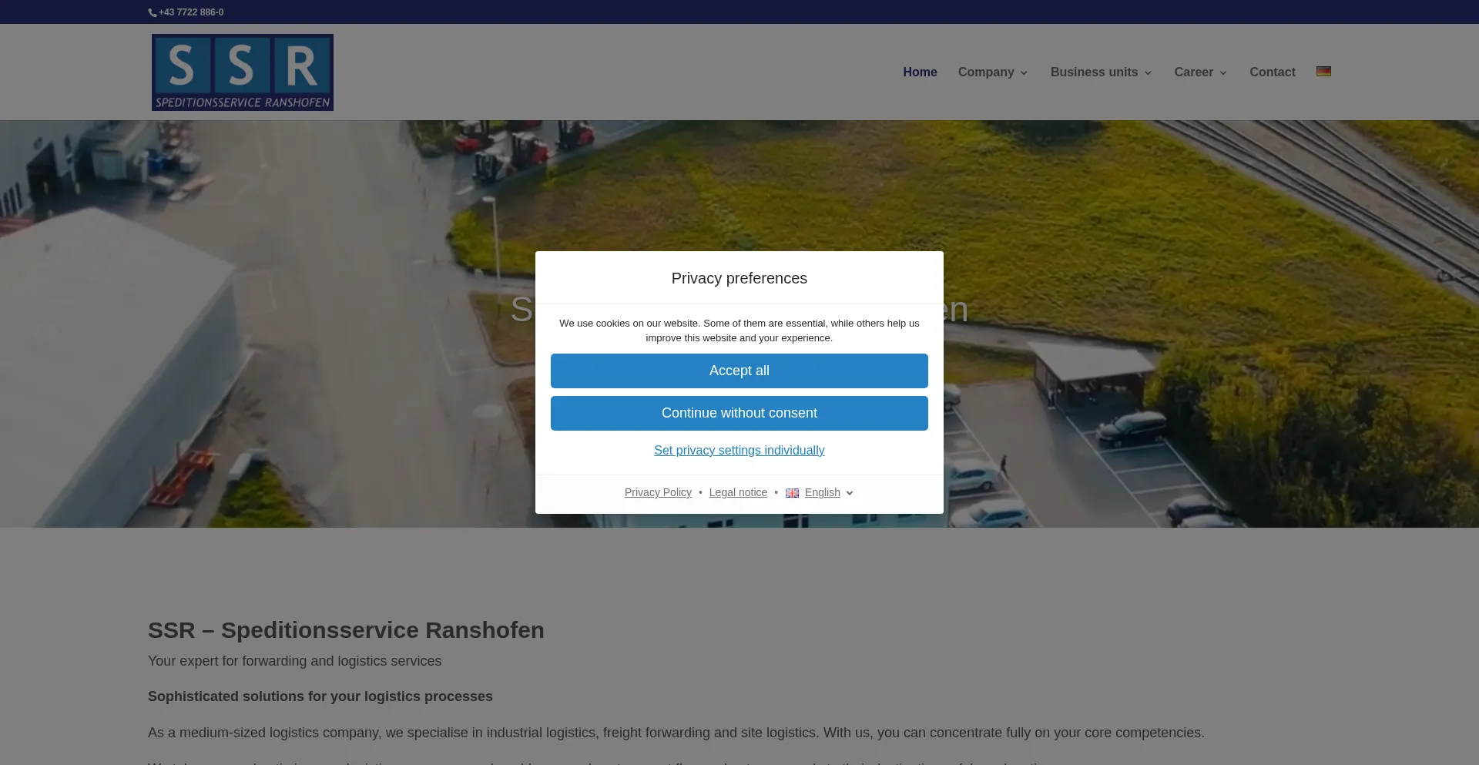Select the Career navigation label

[1193, 72]
